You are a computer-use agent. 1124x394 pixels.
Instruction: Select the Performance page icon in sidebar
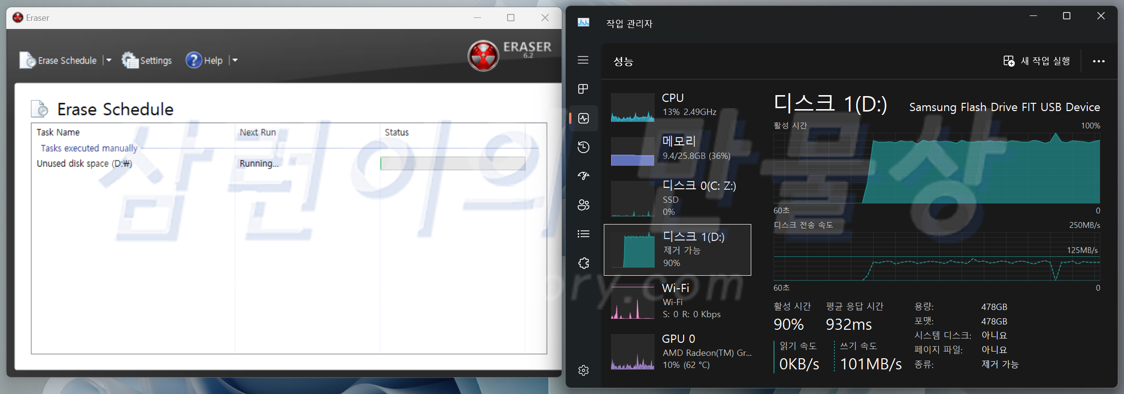point(583,118)
